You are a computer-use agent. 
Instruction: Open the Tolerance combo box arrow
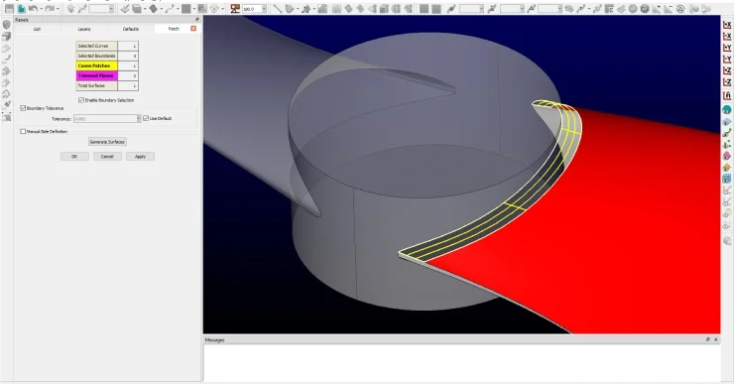click(139, 118)
